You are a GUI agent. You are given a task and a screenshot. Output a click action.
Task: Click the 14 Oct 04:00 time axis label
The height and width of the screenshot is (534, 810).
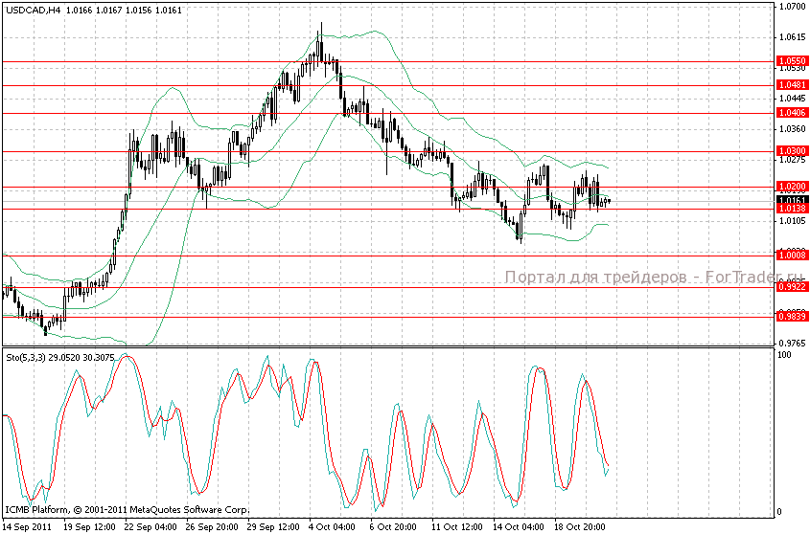519,526
